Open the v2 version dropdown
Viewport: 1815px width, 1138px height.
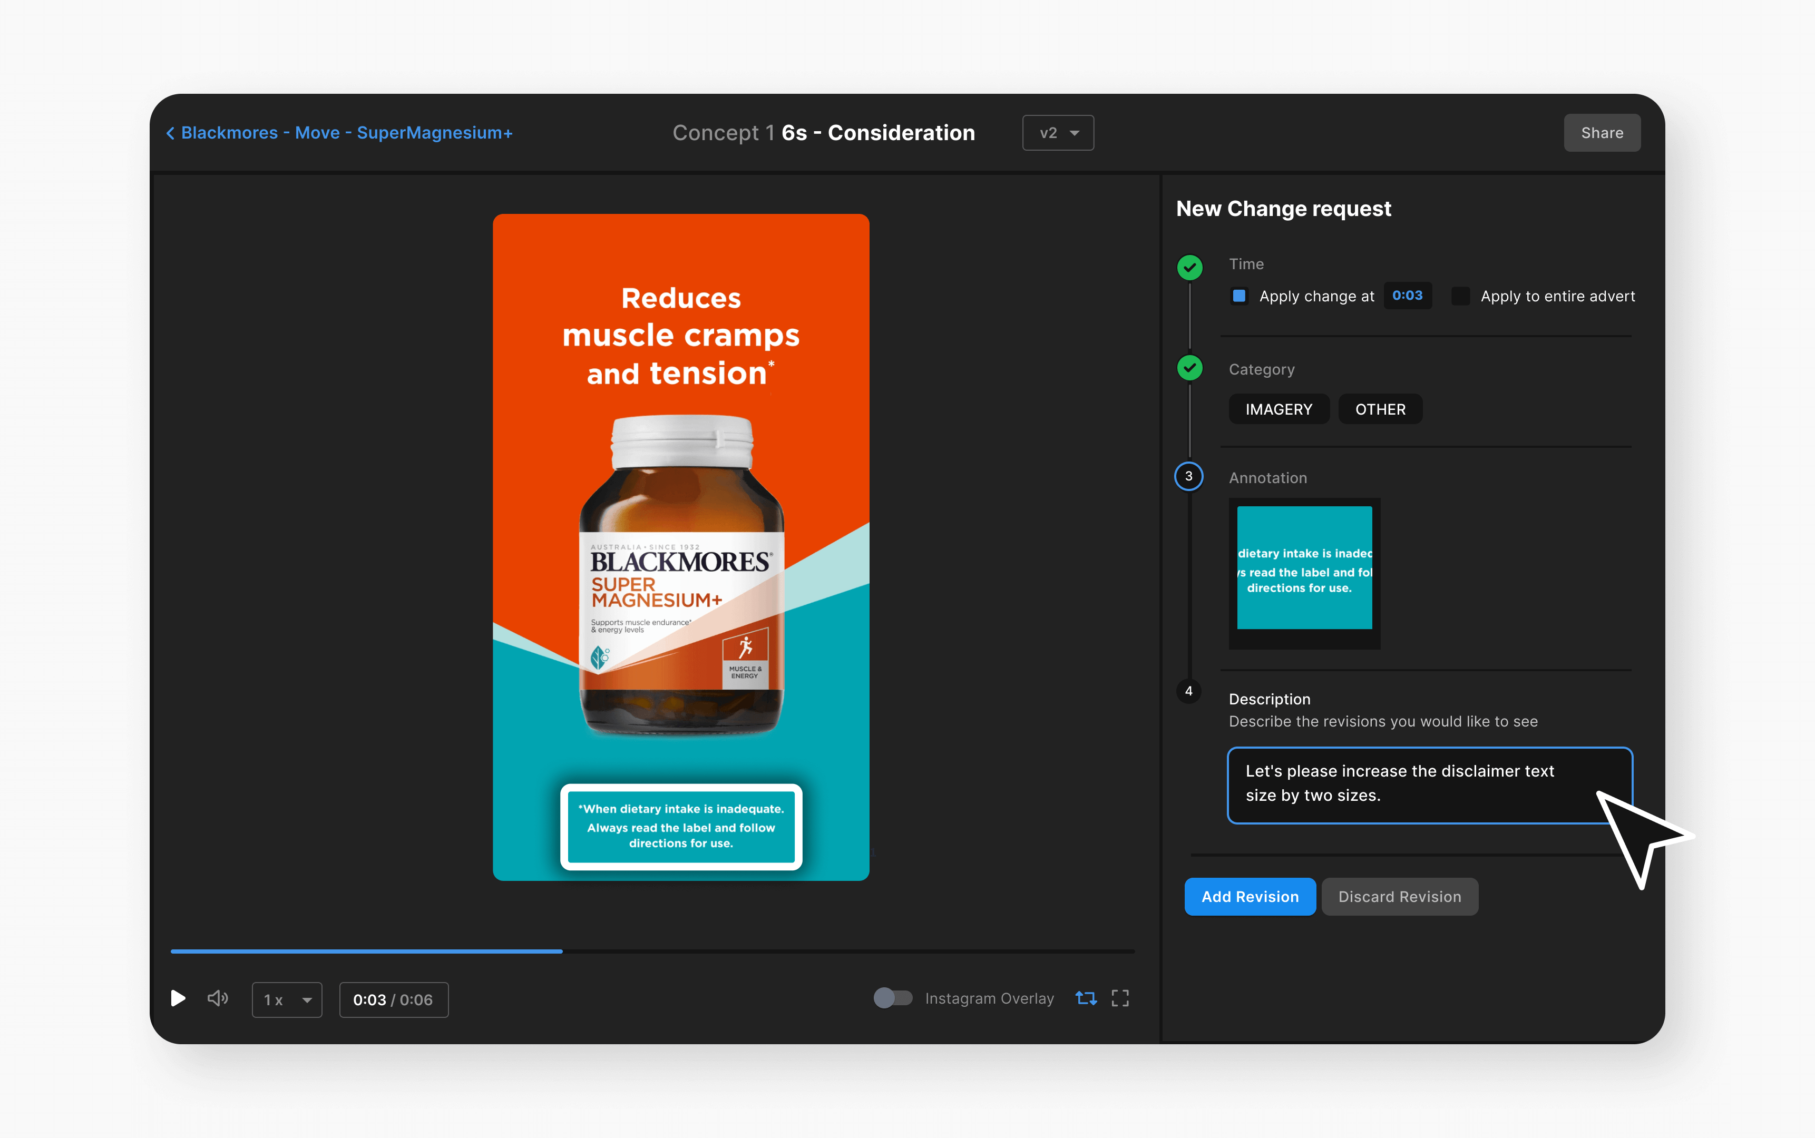point(1058,133)
